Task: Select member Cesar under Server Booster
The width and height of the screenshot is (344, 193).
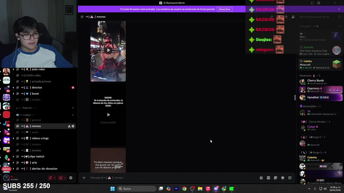Action: tap(320, 128)
